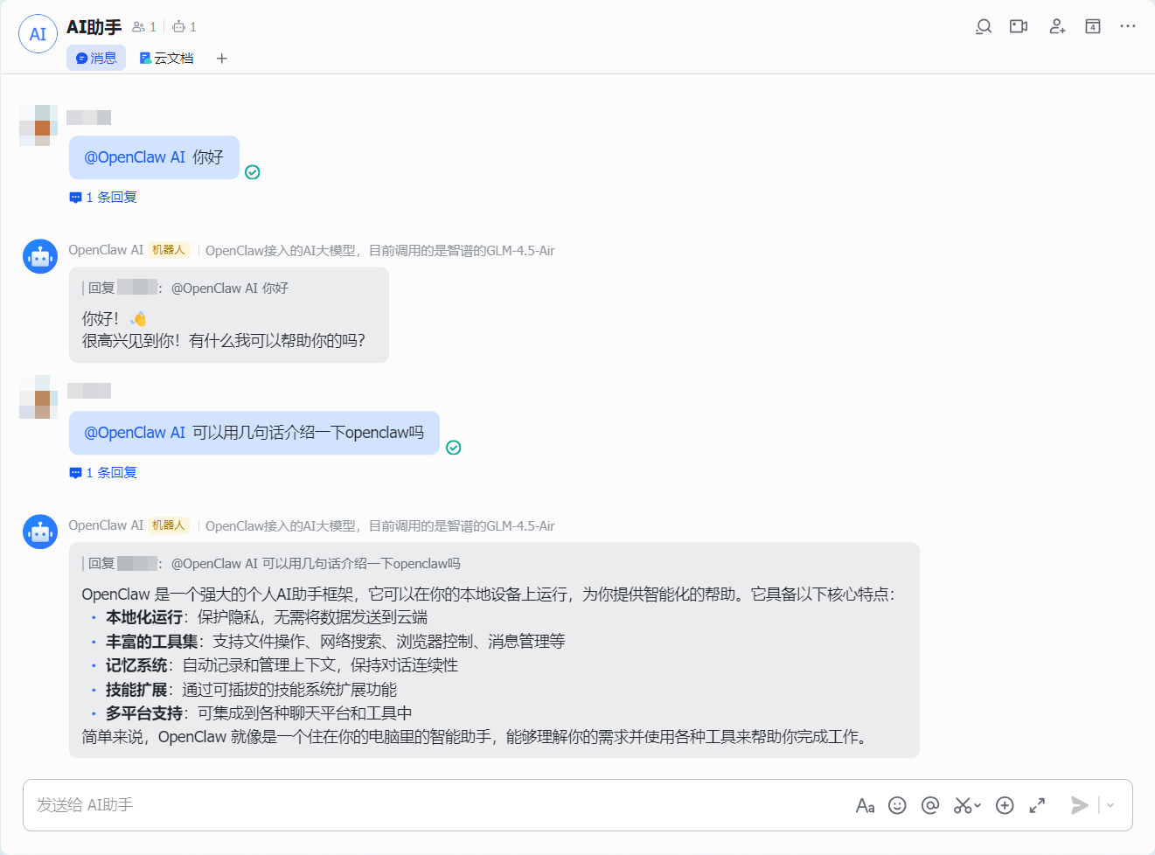Open the emoji picker in the input bar

click(897, 805)
